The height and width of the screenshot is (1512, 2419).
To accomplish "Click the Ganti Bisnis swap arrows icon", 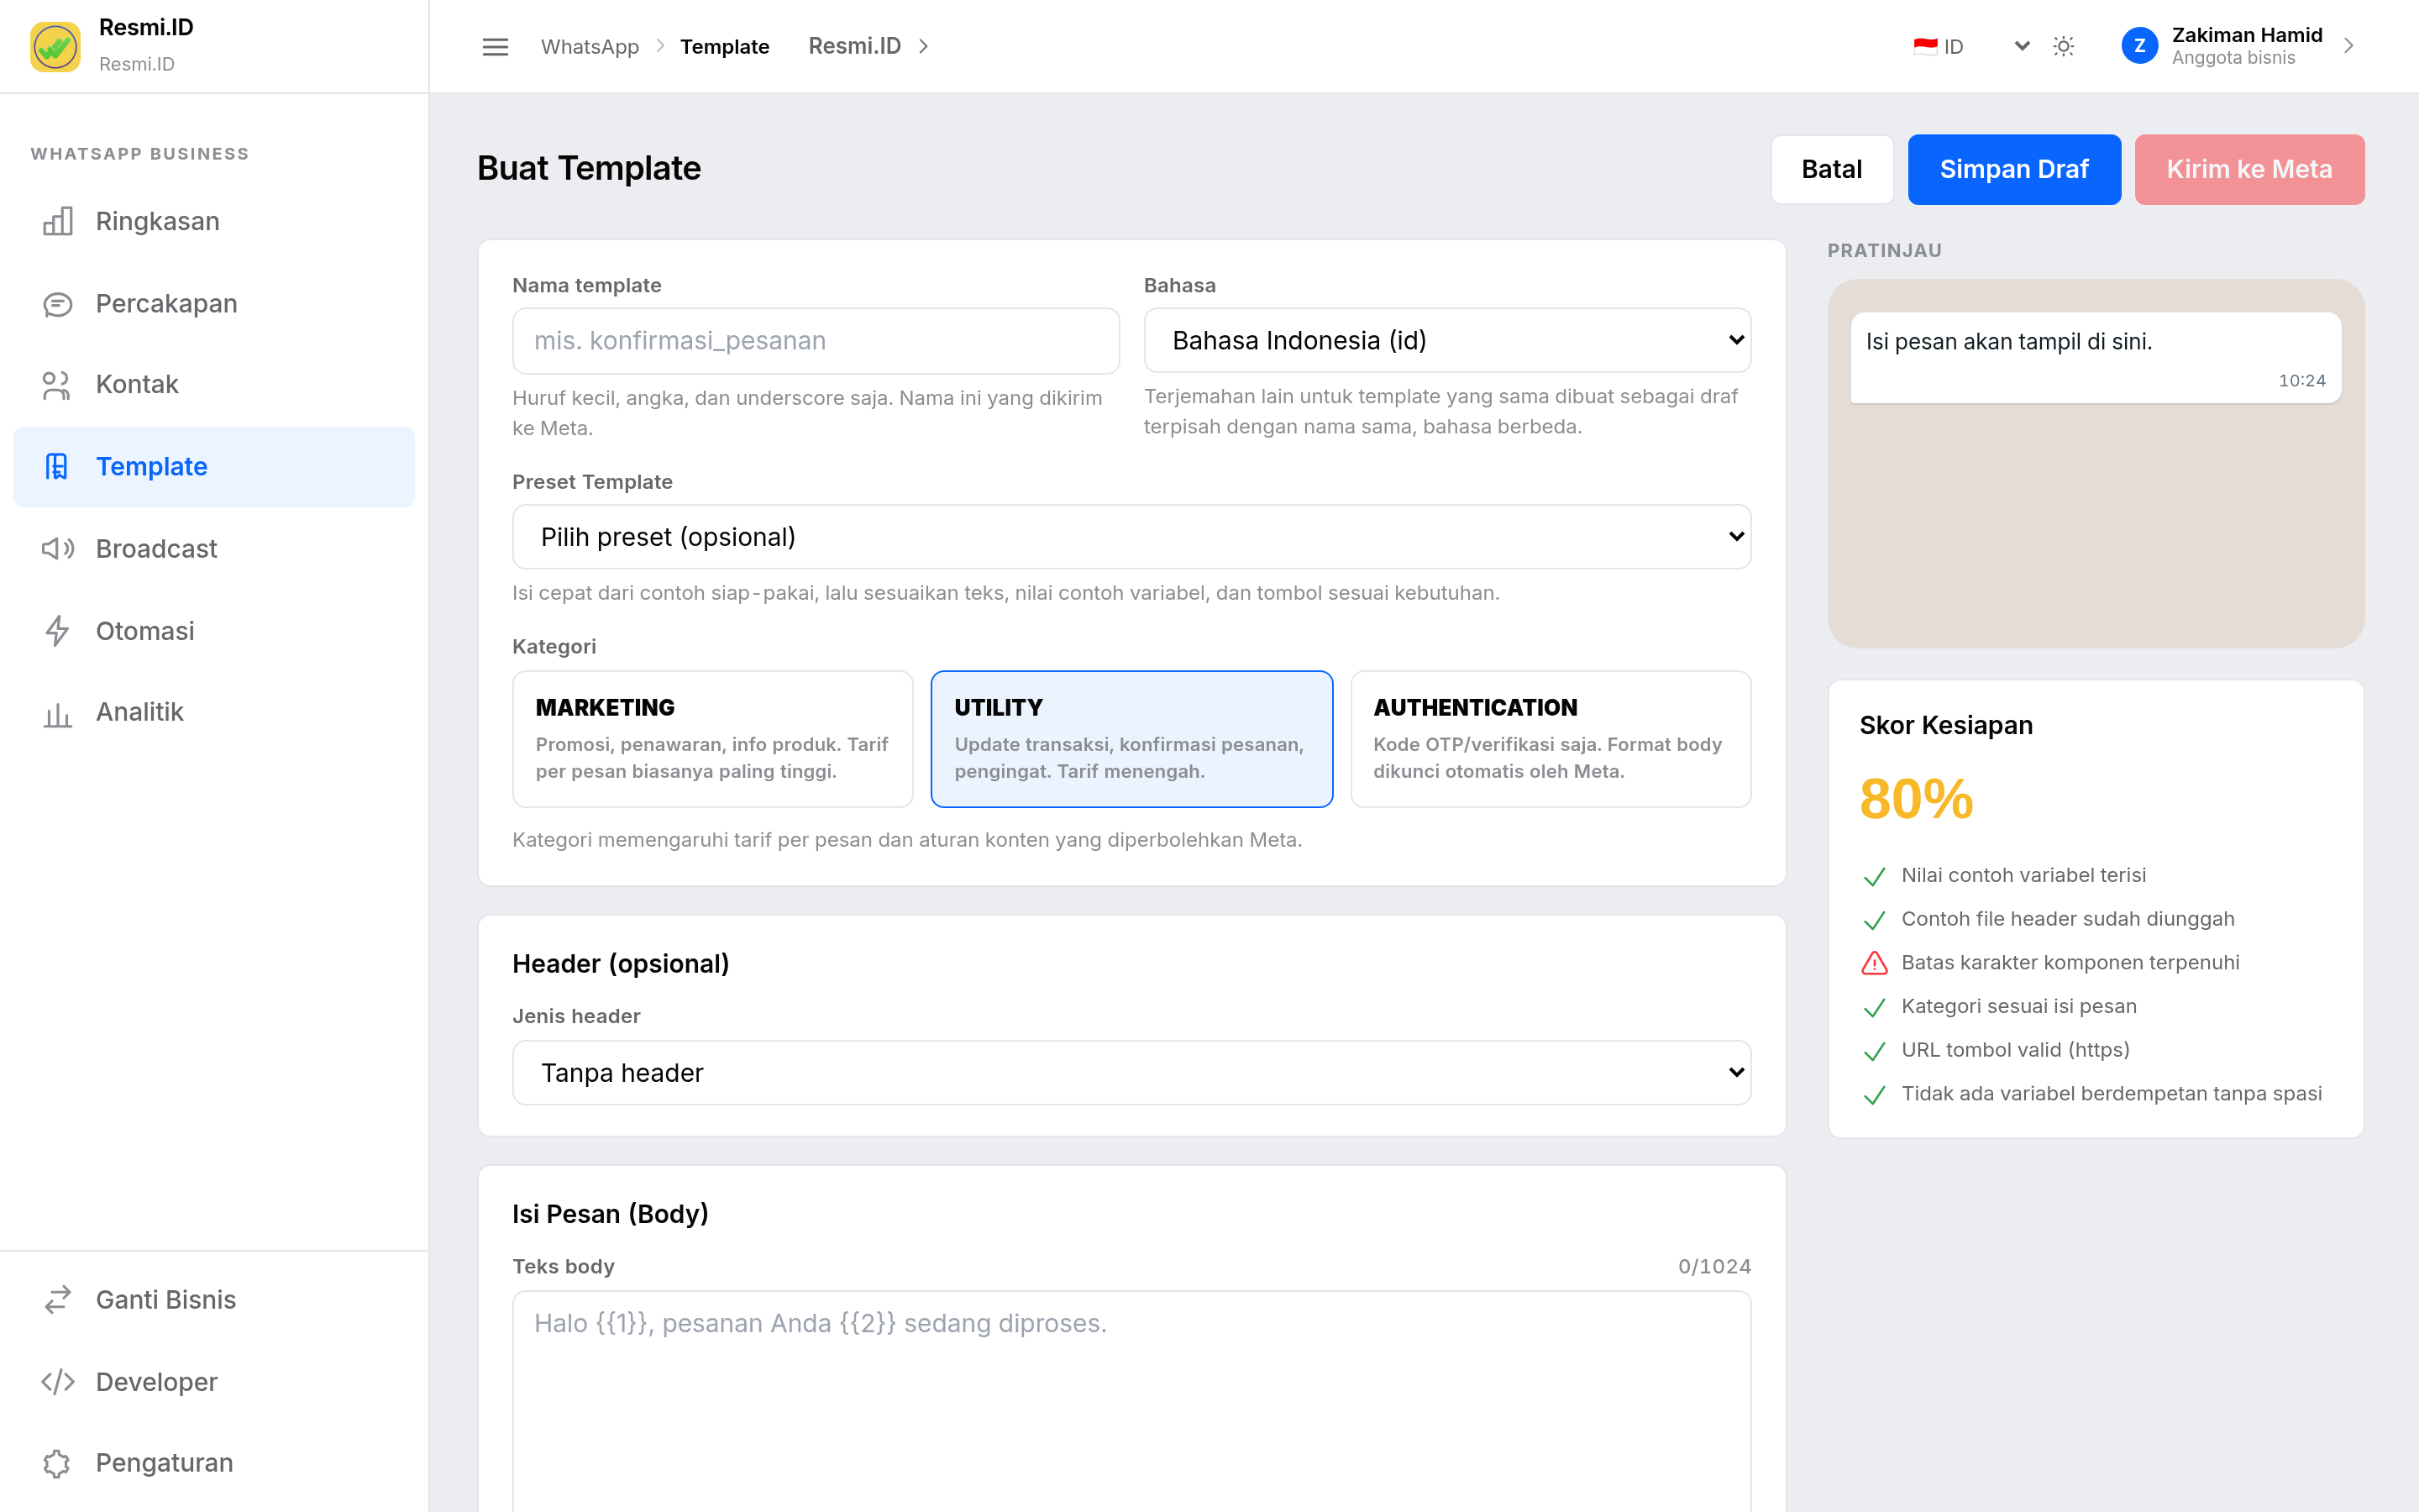I will 58,1300.
